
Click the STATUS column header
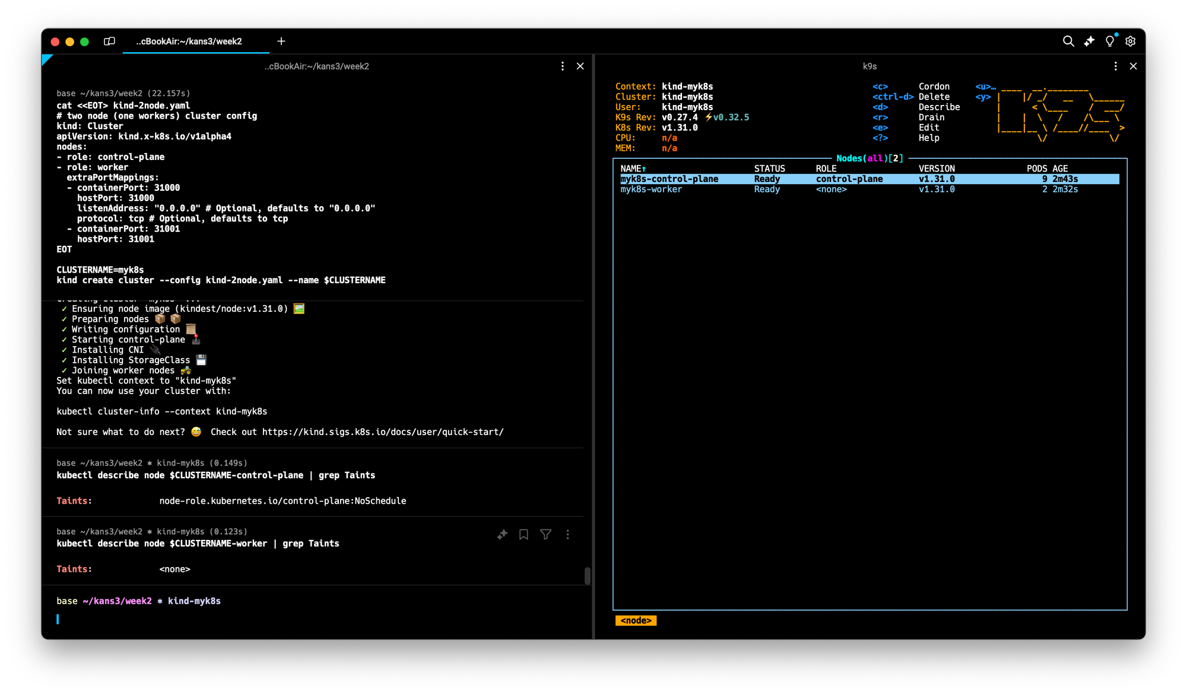click(x=769, y=169)
